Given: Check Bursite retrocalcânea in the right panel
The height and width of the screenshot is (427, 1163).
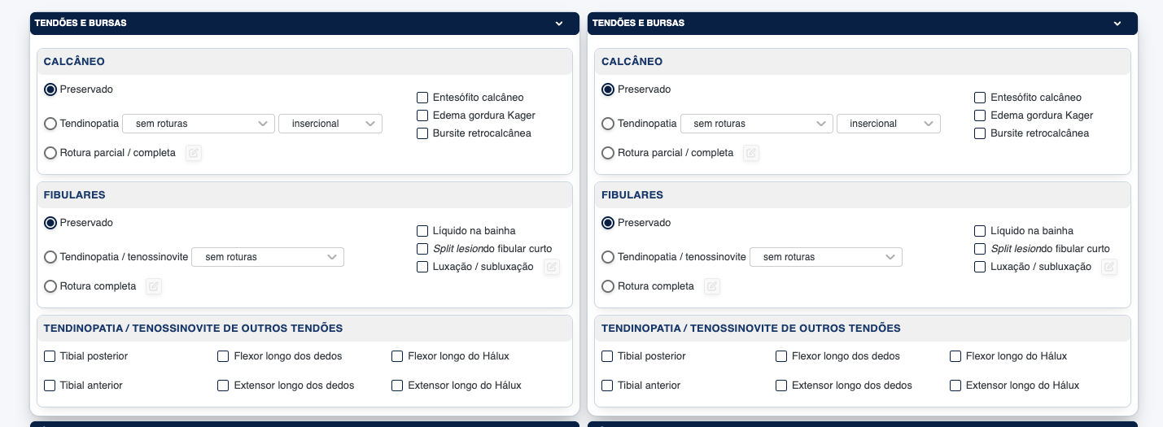Looking at the screenshot, I should click(980, 133).
